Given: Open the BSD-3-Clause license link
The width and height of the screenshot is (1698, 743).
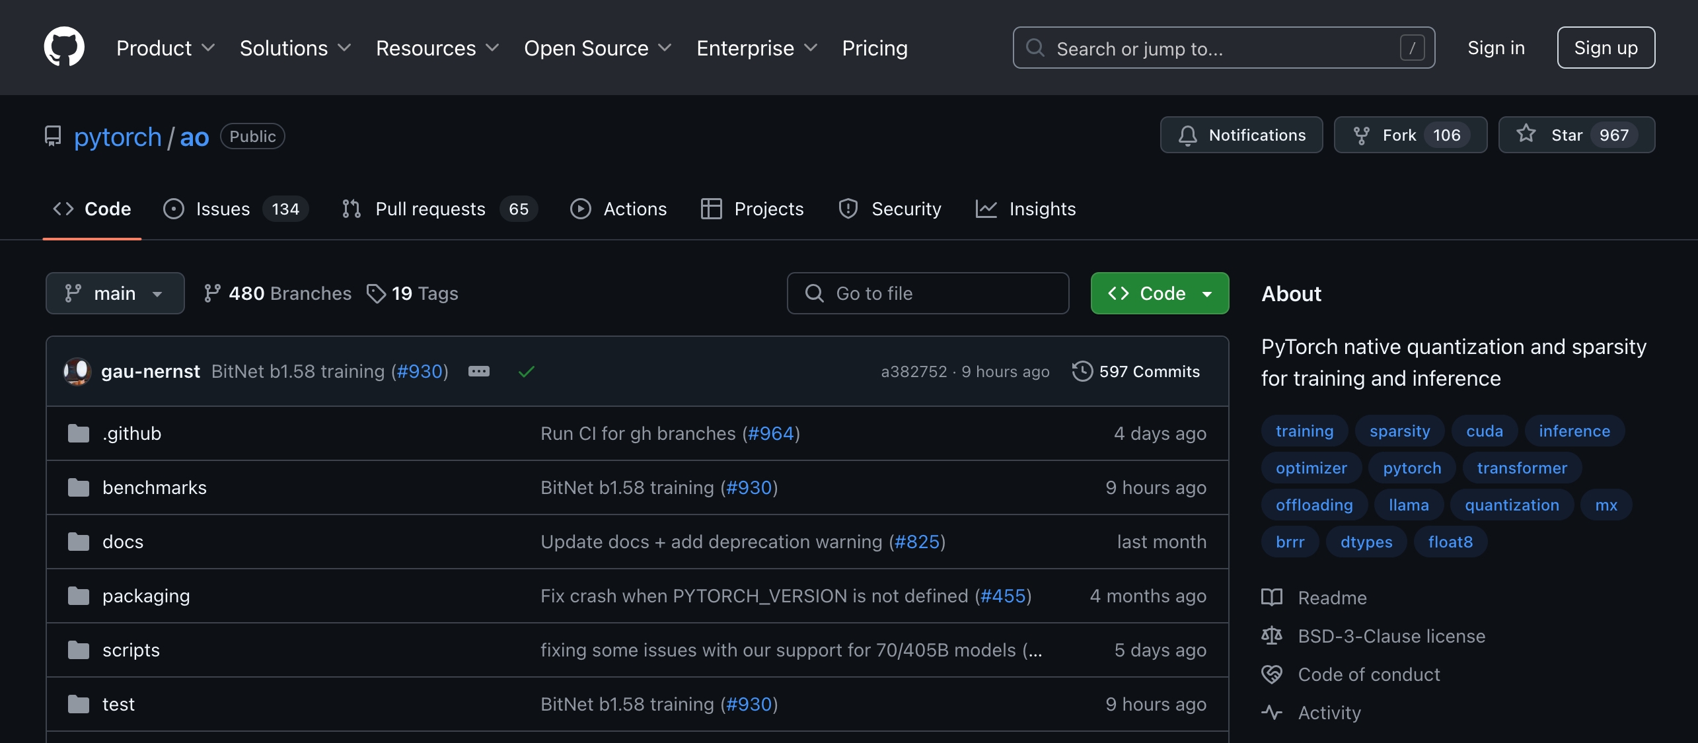Looking at the screenshot, I should [1391, 636].
